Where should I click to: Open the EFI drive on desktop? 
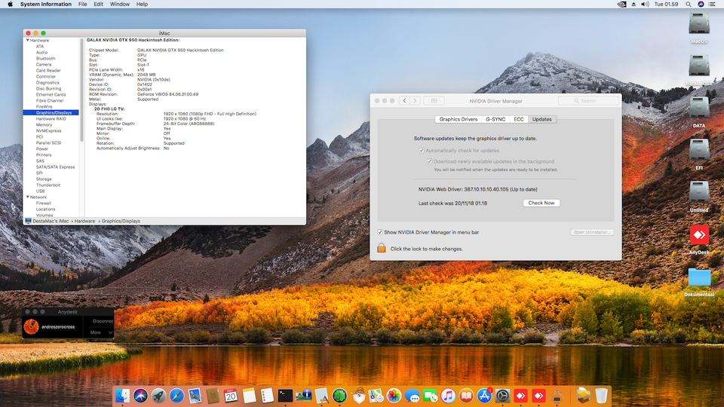(699, 151)
